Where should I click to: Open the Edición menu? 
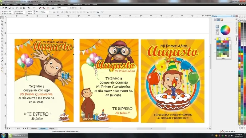(x=15, y=4)
